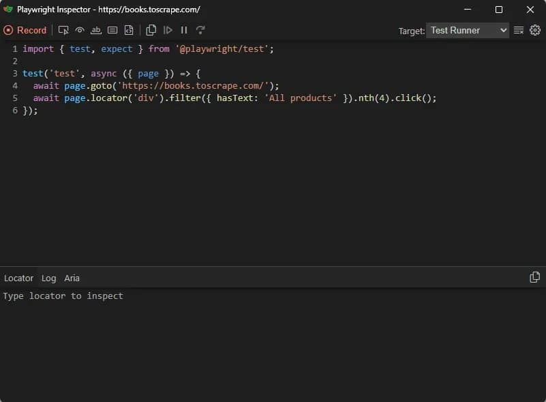Click the test declaration on line 3

(x=111, y=74)
